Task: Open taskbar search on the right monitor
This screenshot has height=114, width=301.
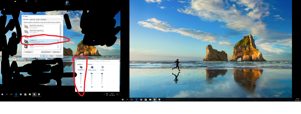Action: pyautogui.click(x=127, y=100)
